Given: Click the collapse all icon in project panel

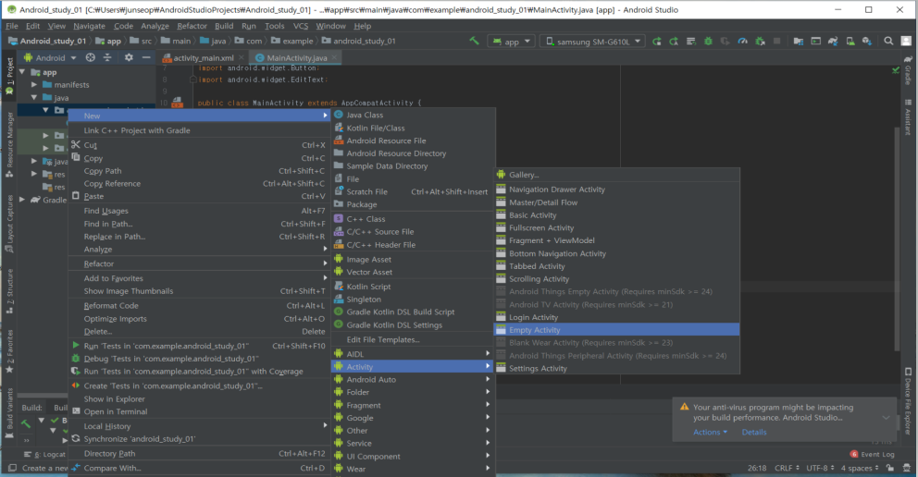Looking at the screenshot, I should pyautogui.click(x=107, y=57).
